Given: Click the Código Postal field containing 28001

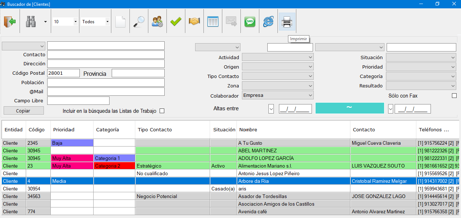Looking at the screenshot, I should coord(63,73).
